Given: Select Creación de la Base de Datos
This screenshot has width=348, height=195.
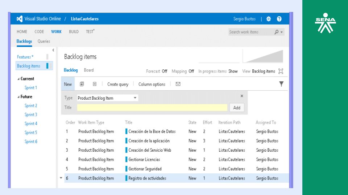Looking at the screenshot, I should [152, 131].
